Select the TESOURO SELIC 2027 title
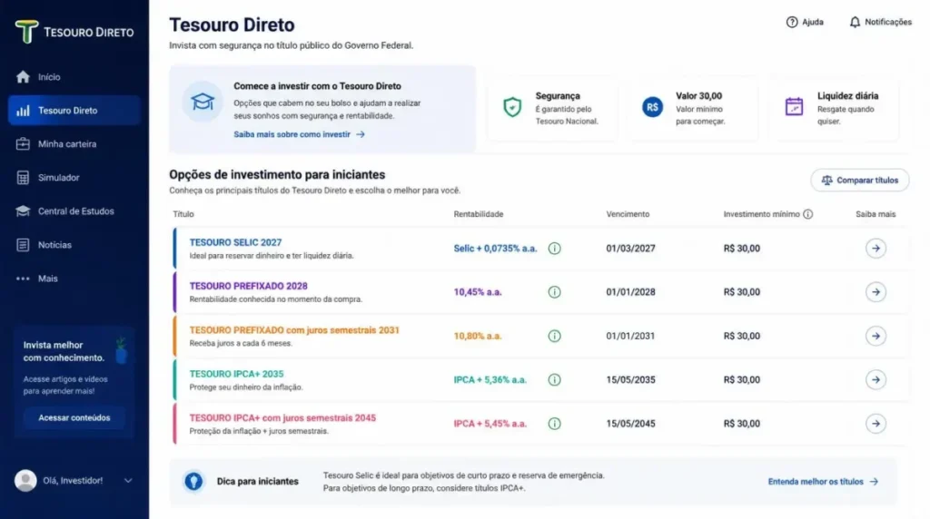930x519 pixels. 235,242
